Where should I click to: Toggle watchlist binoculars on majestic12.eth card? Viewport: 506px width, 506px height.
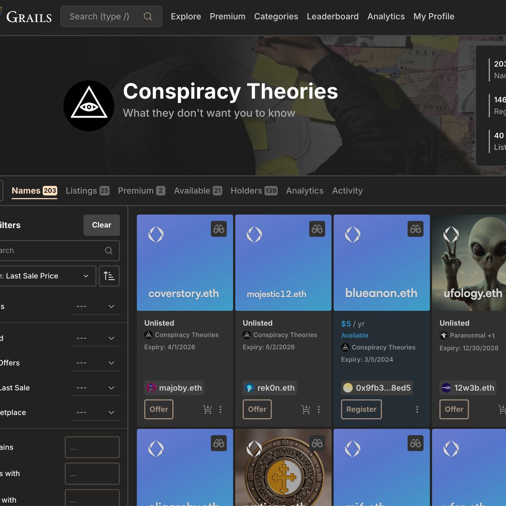[x=317, y=229]
